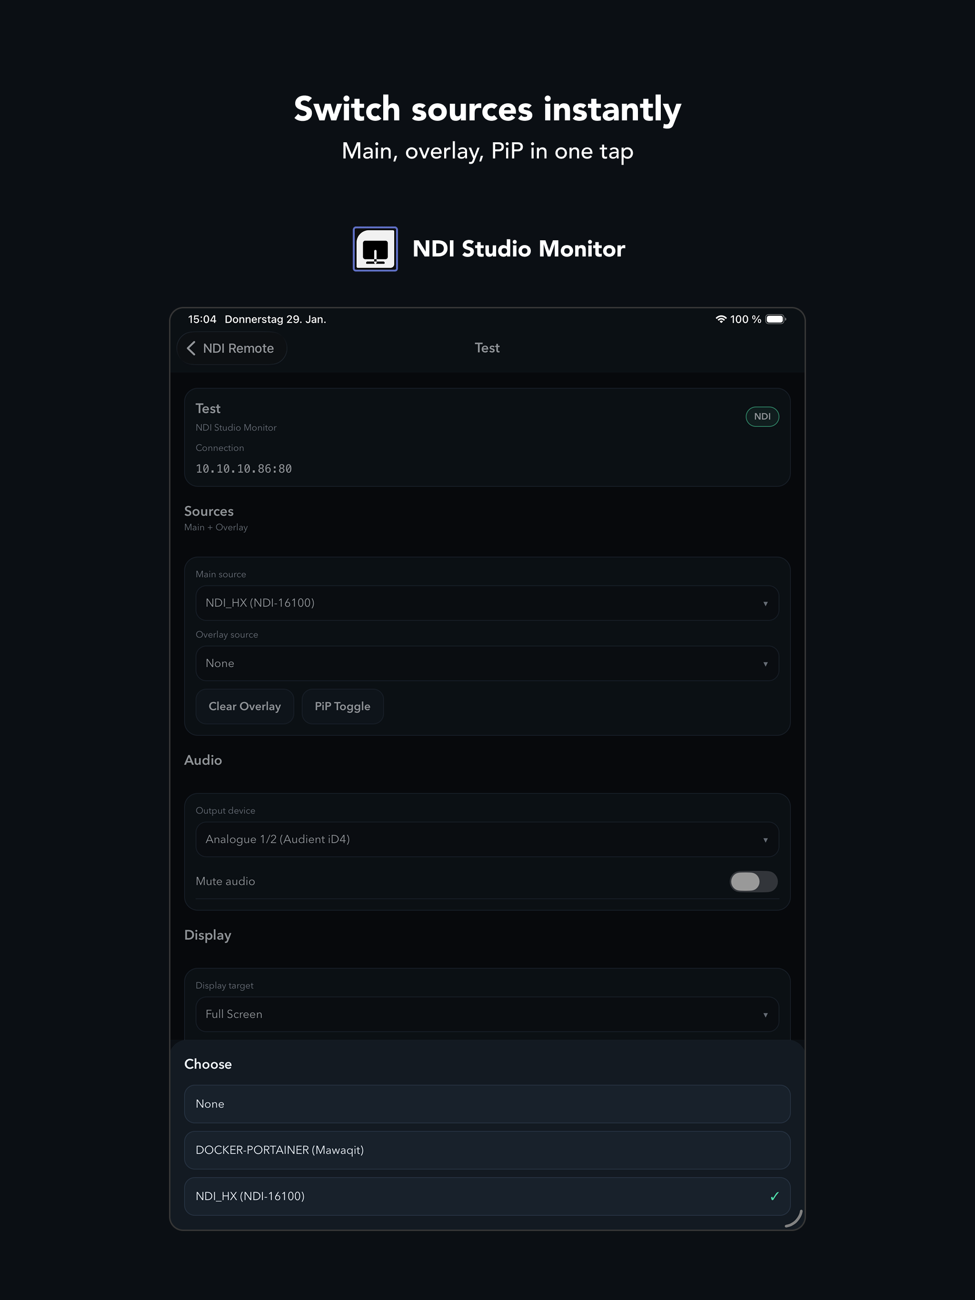
Task: Open the Display target dropdown
Action: point(487,1014)
